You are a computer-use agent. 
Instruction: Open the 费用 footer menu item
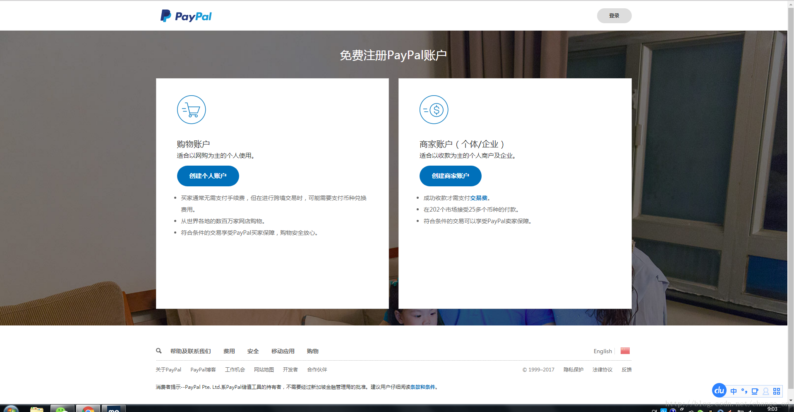[x=229, y=351]
